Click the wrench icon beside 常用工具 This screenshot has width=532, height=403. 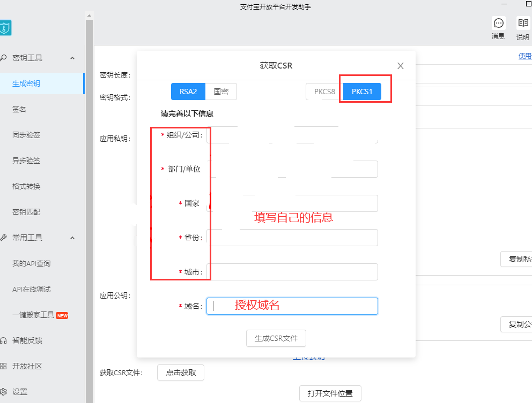pyautogui.click(x=3, y=238)
